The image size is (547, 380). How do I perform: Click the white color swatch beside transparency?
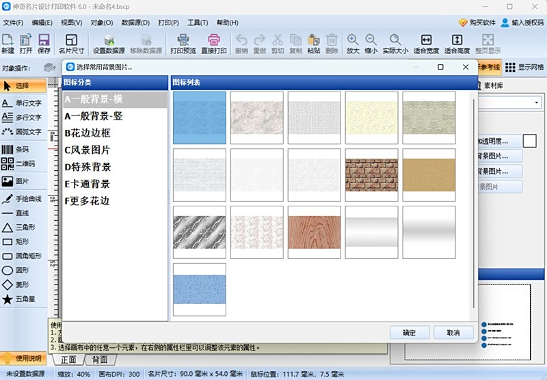coord(530,141)
